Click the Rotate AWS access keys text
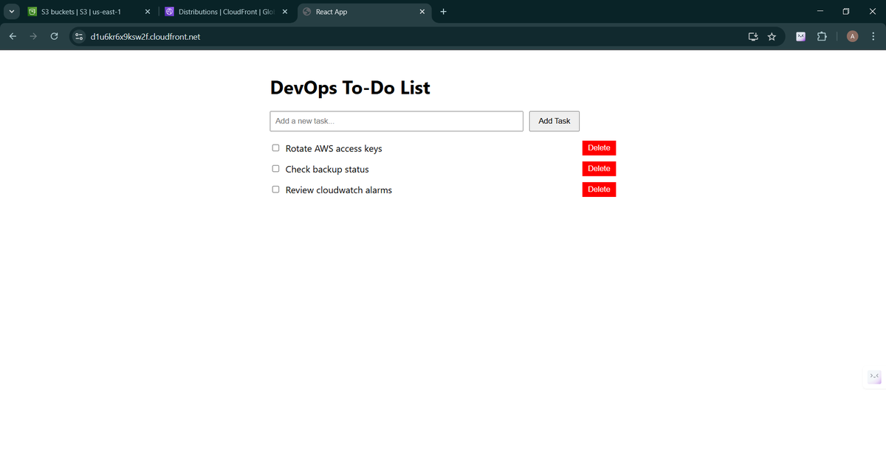 coord(334,149)
